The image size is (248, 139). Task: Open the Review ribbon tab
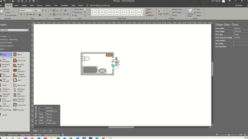pyautogui.click(x=48, y=5)
